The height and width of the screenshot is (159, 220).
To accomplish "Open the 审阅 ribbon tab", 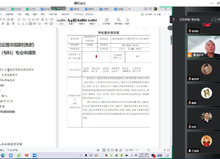I will pos(27,14).
